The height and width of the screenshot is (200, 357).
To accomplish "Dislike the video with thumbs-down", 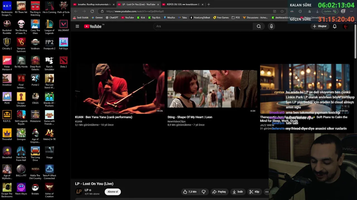I will 204,192.
